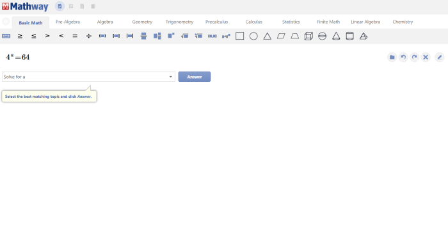Image resolution: width=448 pixels, height=252 pixels.
Task: Insert square root template
Action: click(x=184, y=36)
